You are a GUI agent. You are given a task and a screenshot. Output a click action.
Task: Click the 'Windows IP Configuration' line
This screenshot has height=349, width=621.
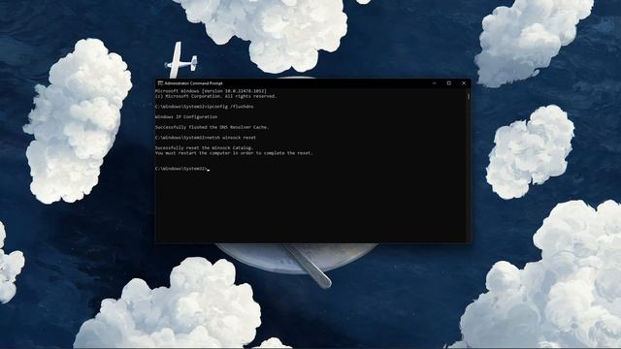click(x=186, y=116)
